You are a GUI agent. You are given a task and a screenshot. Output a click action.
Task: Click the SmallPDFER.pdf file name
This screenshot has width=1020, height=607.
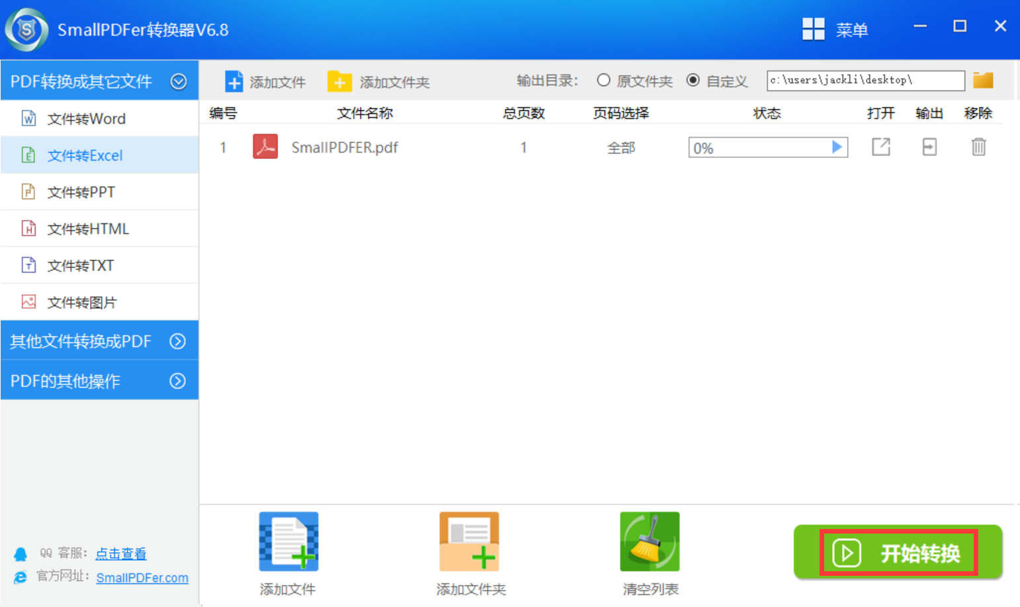tap(345, 147)
